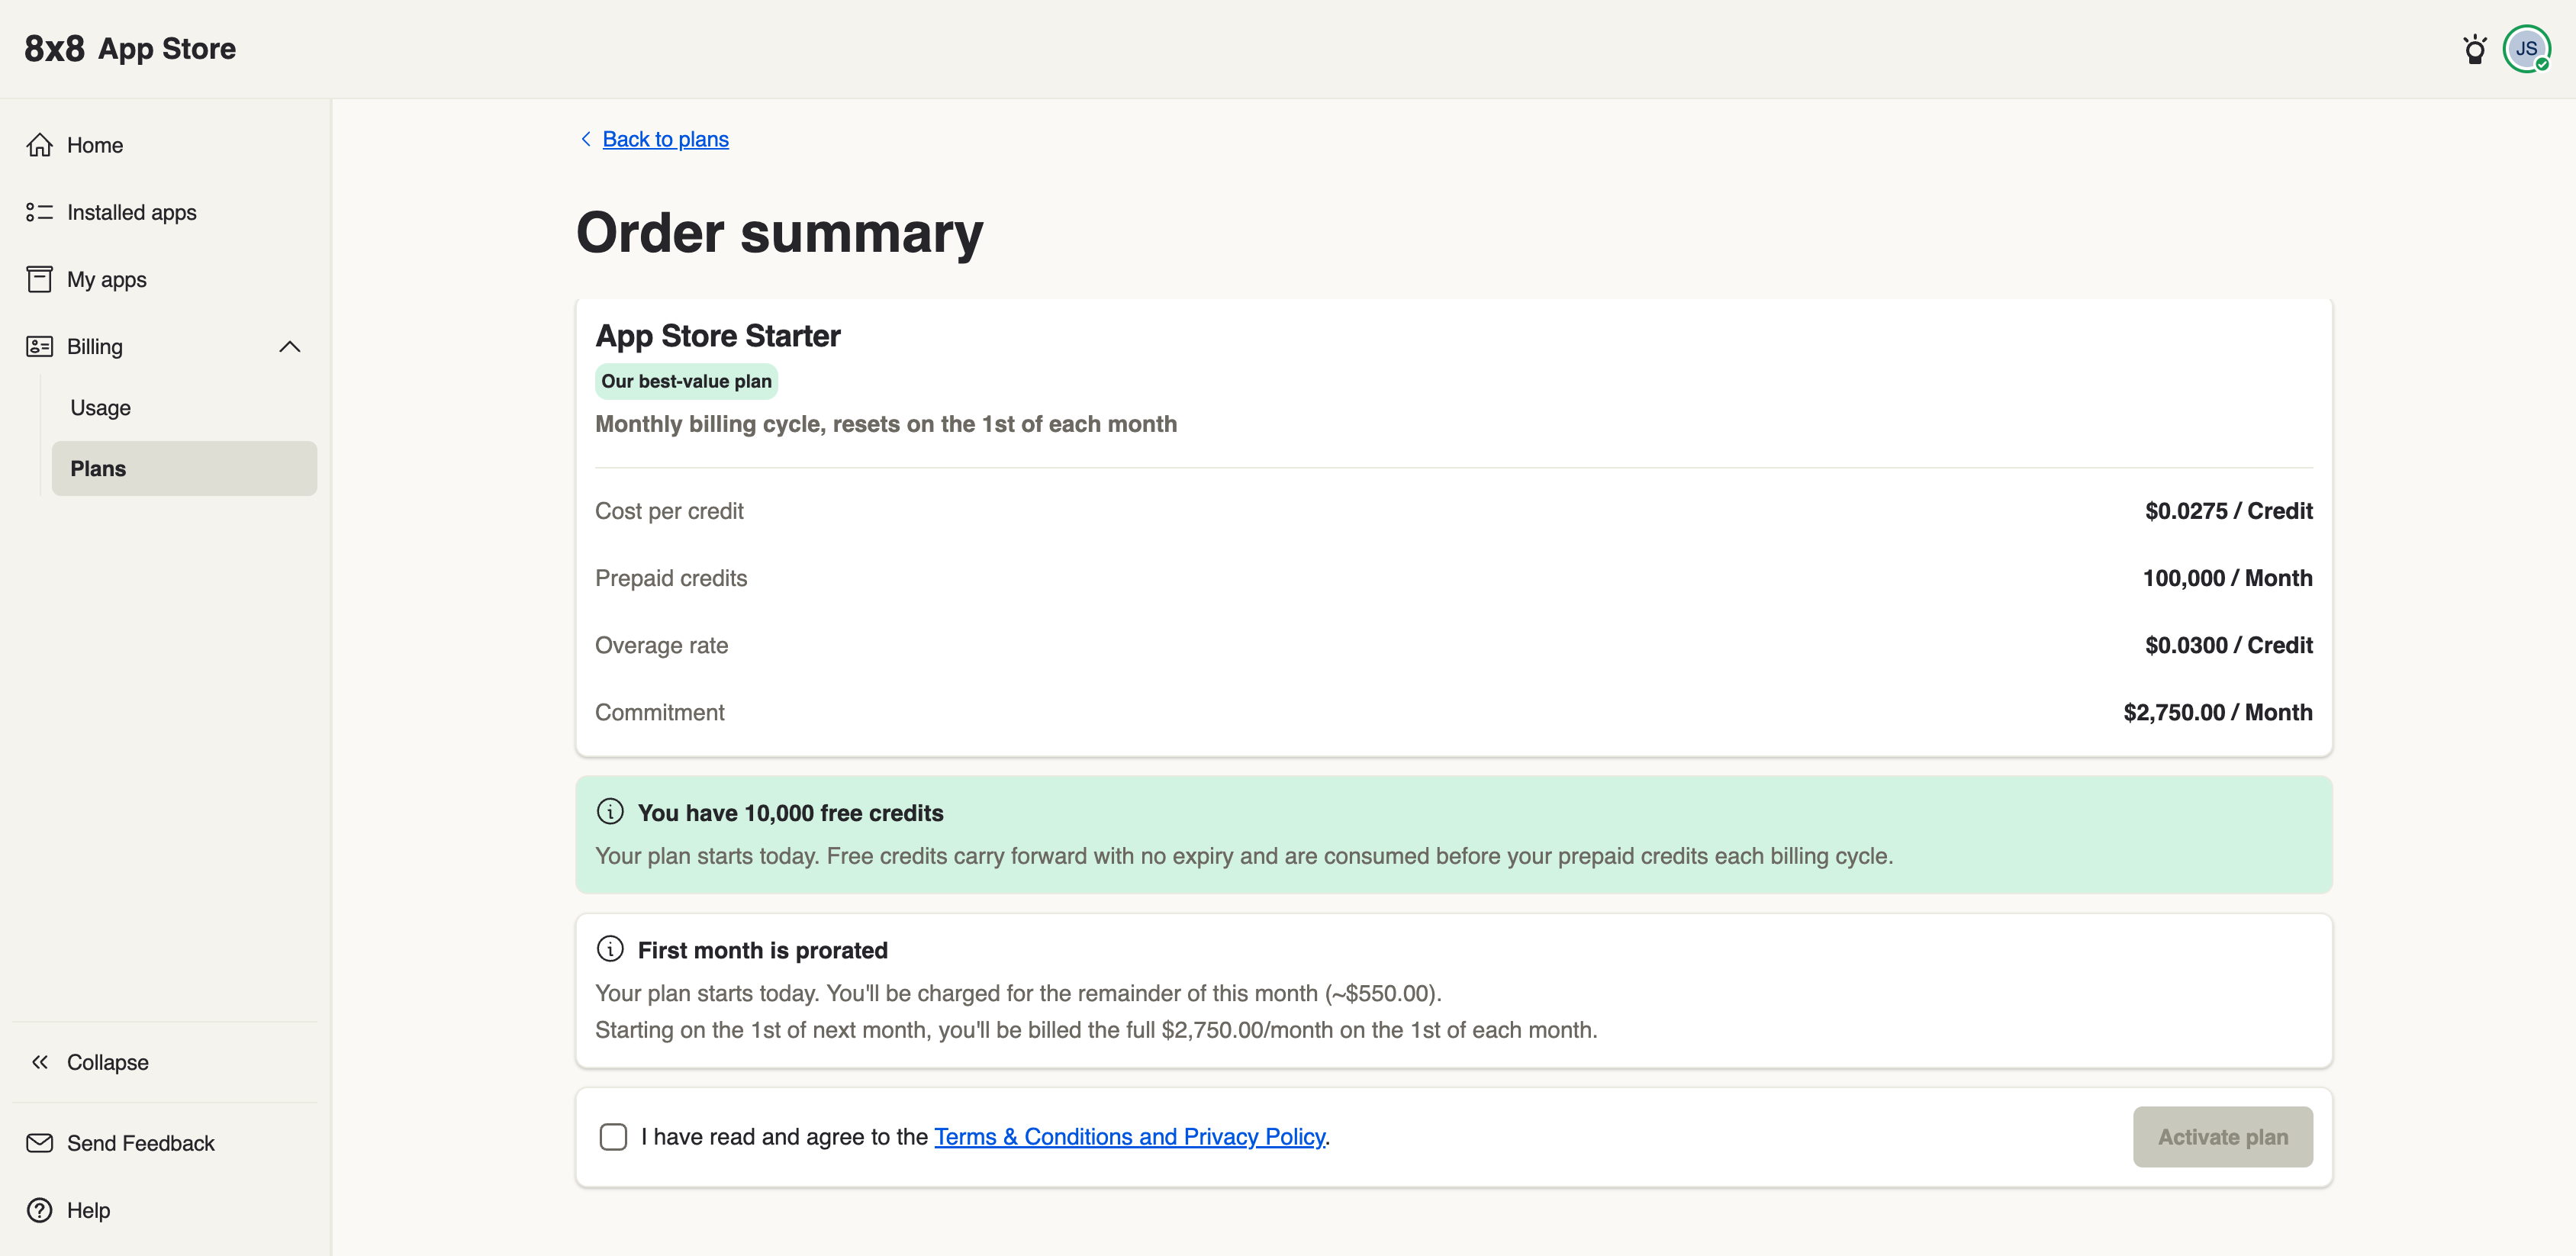Click the Our best-value plan badge
This screenshot has height=1256, width=2576.
coord(686,381)
